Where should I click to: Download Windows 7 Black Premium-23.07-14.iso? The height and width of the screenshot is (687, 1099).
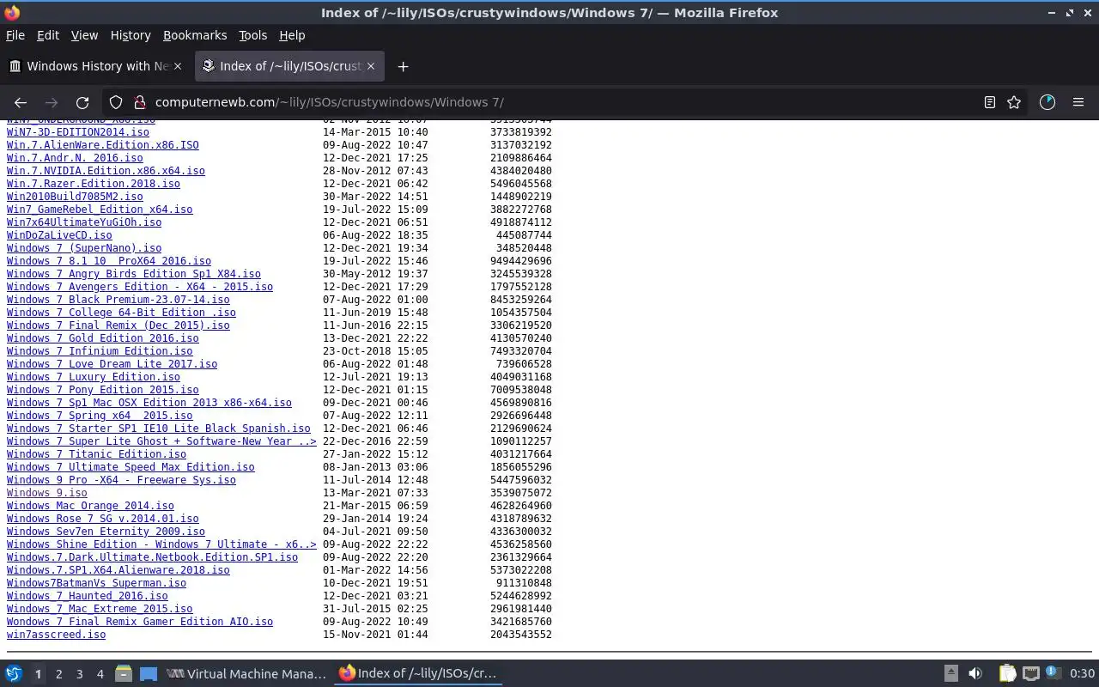118,300
